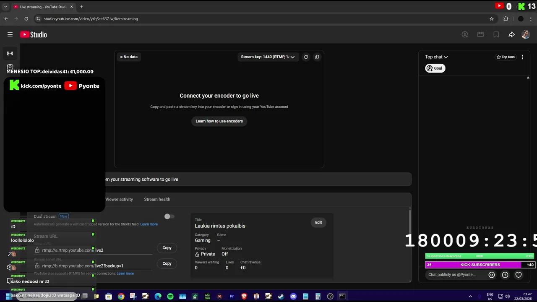Toggle the Dual stream switch

(169, 216)
